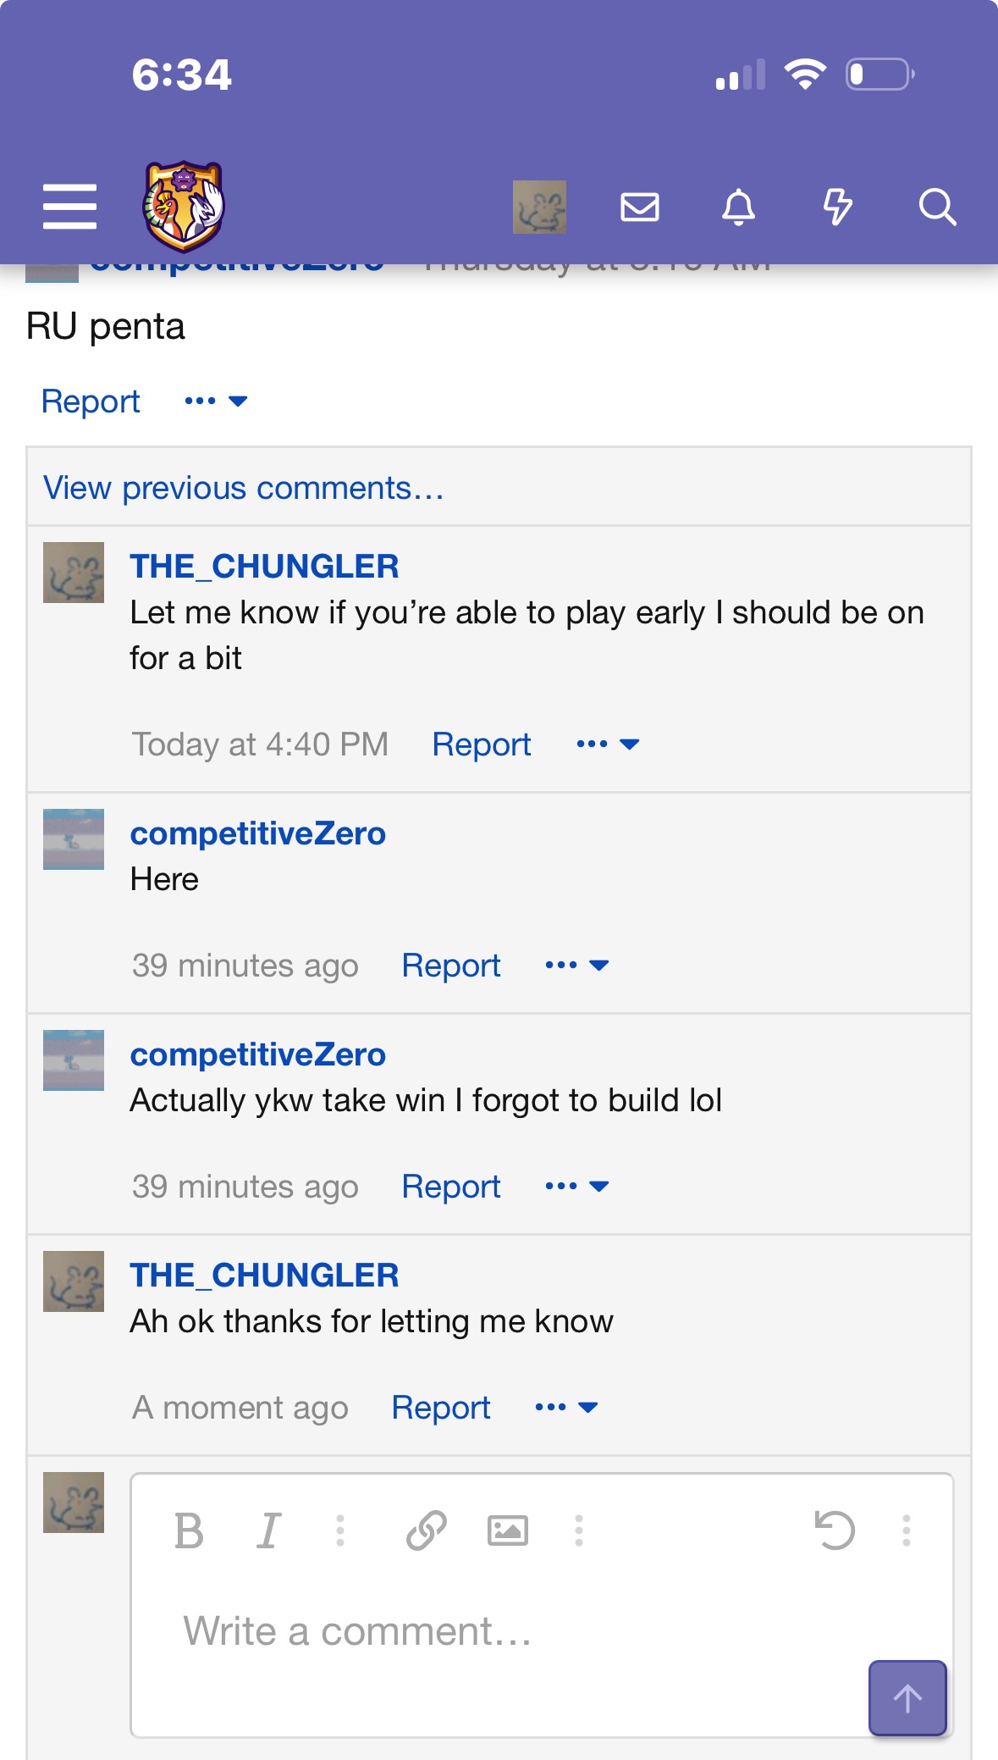Click the undo arrow in editor
998x1760 pixels.
click(x=835, y=1530)
